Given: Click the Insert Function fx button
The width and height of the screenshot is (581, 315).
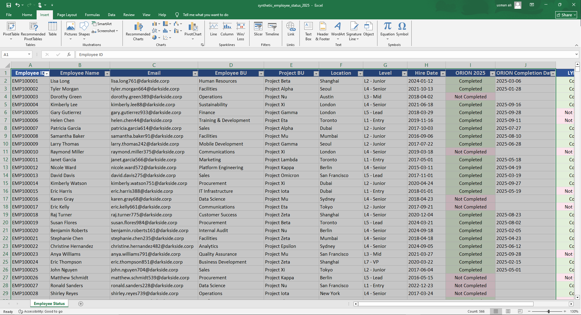Looking at the screenshot, I should click(x=69, y=54).
